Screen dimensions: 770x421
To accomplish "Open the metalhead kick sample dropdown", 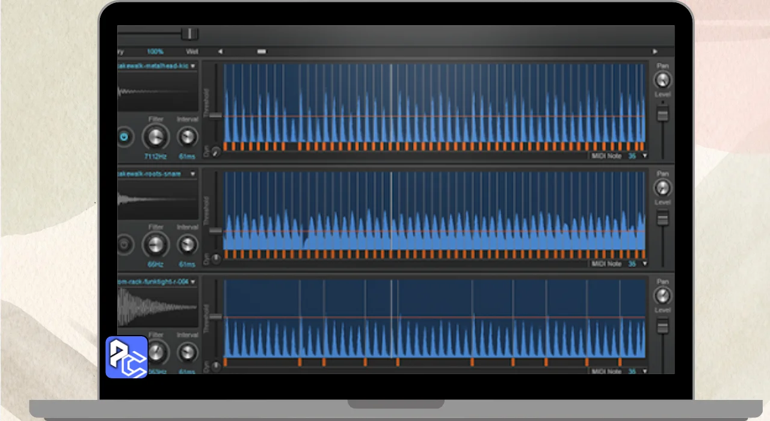I will [193, 66].
